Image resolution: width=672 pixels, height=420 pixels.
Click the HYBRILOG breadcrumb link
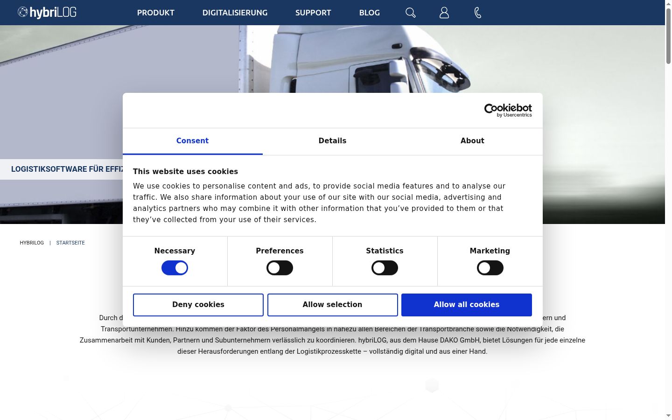(32, 243)
